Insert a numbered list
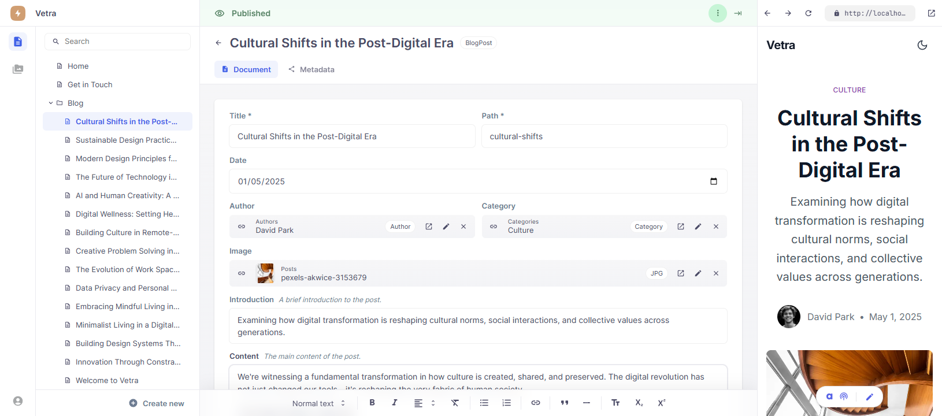 [x=507, y=403]
